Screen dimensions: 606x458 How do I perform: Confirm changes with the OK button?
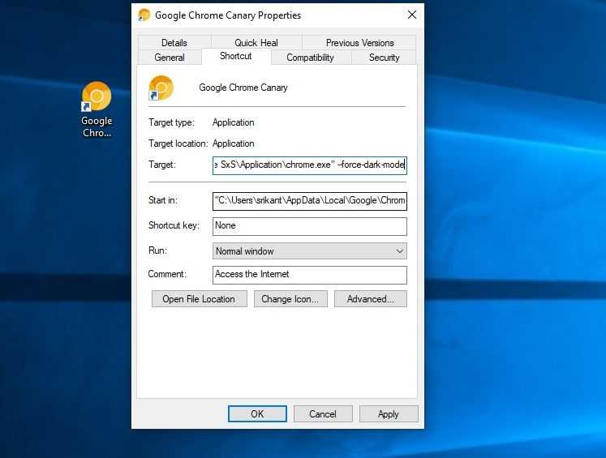click(257, 414)
